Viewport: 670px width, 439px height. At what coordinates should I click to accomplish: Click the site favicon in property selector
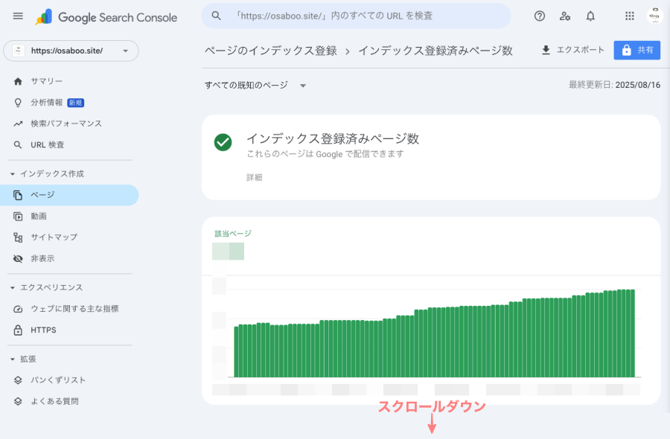click(18, 51)
